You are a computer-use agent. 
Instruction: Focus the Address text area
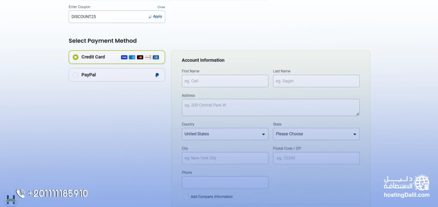[270, 107]
